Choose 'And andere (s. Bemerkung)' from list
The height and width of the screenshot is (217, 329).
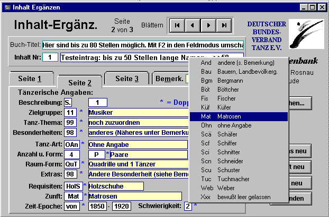point(239,63)
